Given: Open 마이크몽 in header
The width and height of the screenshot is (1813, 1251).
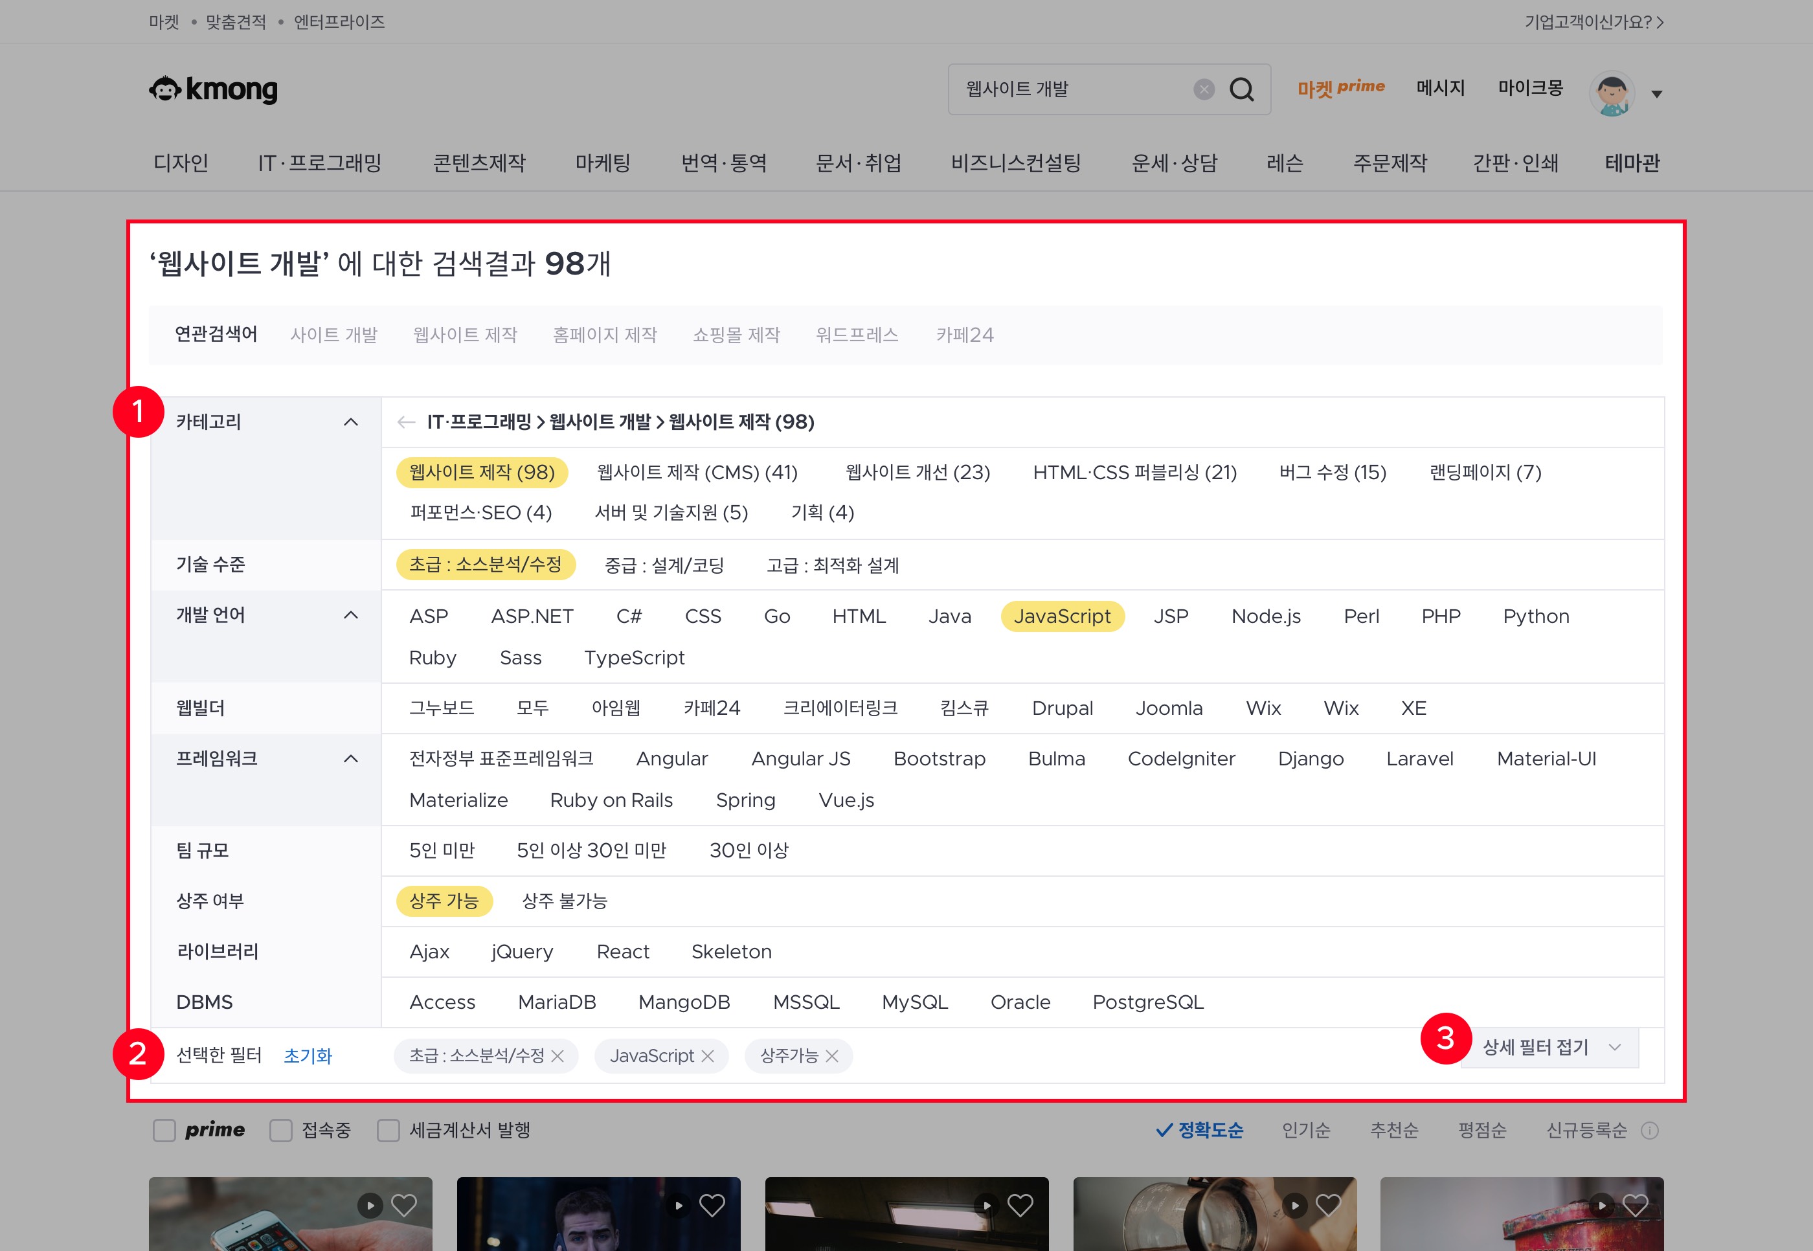Looking at the screenshot, I should point(1530,88).
